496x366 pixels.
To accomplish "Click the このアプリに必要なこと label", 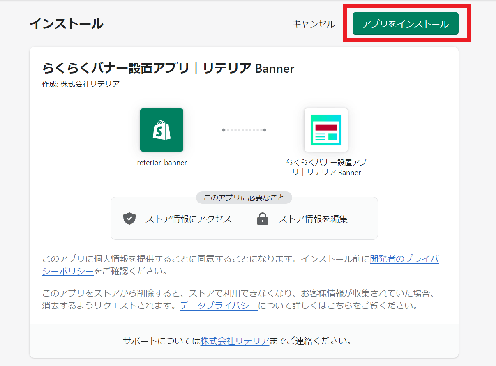I will point(244,198).
